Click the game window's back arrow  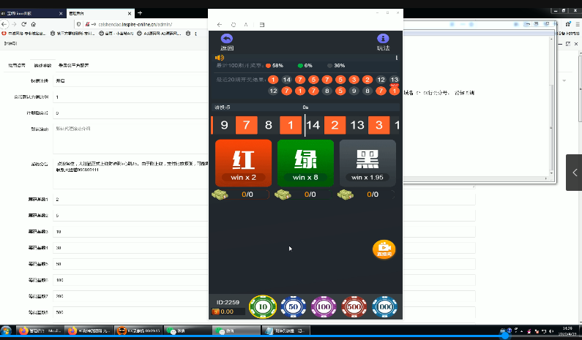[x=220, y=25]
